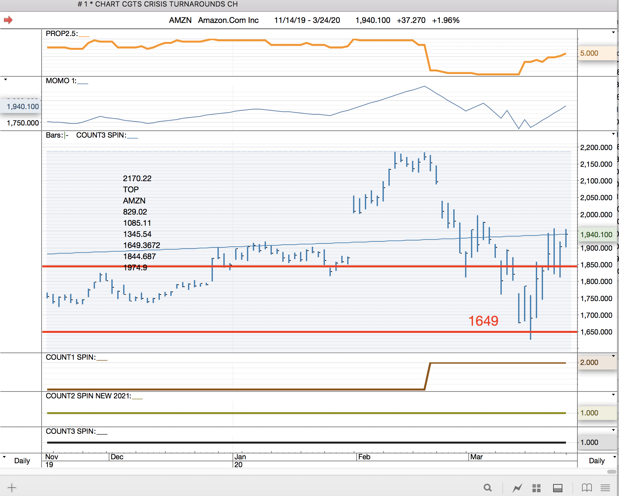
Task: Select the trendline drawing tool icon
Action: [x=517, y=488]
